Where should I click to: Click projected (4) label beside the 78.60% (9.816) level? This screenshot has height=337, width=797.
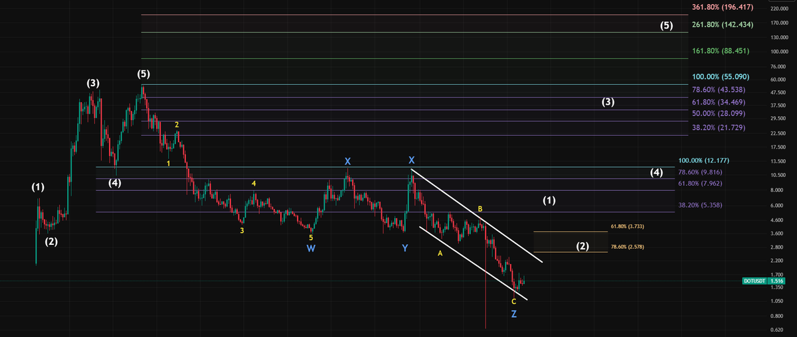coord(656,172)
